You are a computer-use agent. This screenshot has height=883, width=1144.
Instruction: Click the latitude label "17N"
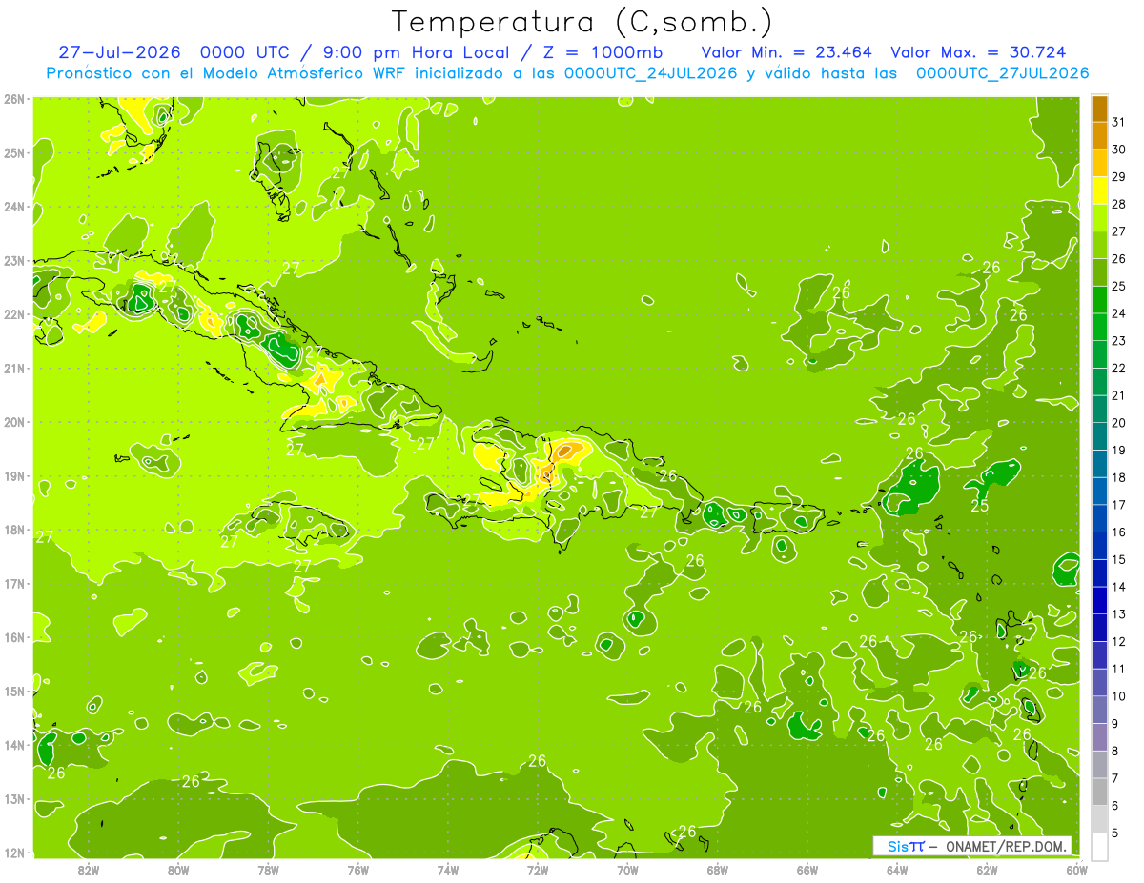click(14, 583)
